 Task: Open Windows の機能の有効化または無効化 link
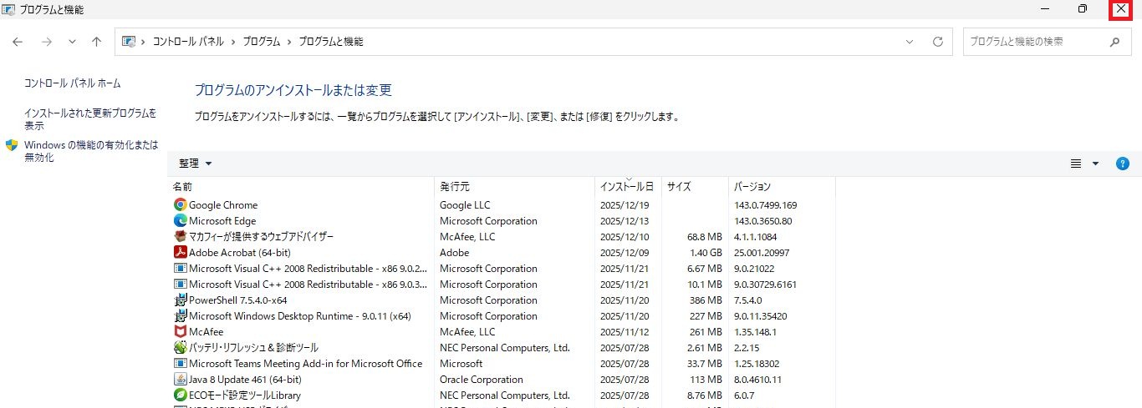point(90,151)
